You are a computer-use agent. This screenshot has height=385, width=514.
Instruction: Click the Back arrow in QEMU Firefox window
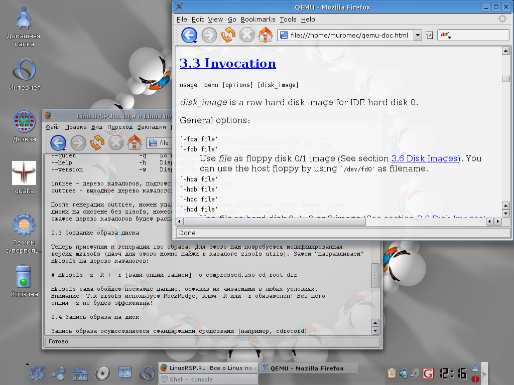click(x=188, y=35)
